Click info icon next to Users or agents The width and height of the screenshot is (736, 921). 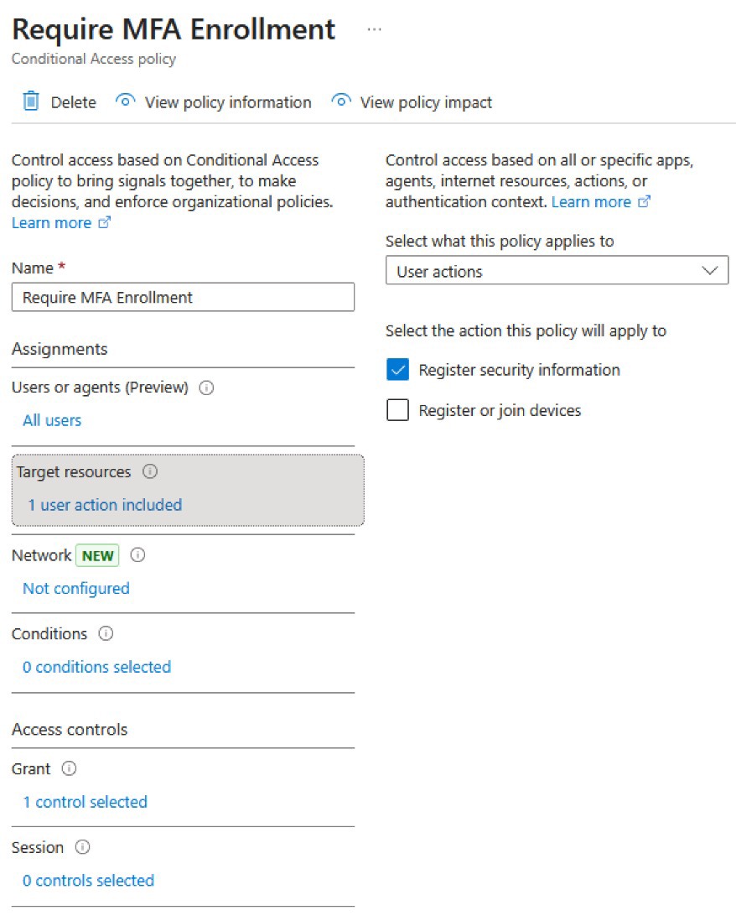tap(206, 388)
